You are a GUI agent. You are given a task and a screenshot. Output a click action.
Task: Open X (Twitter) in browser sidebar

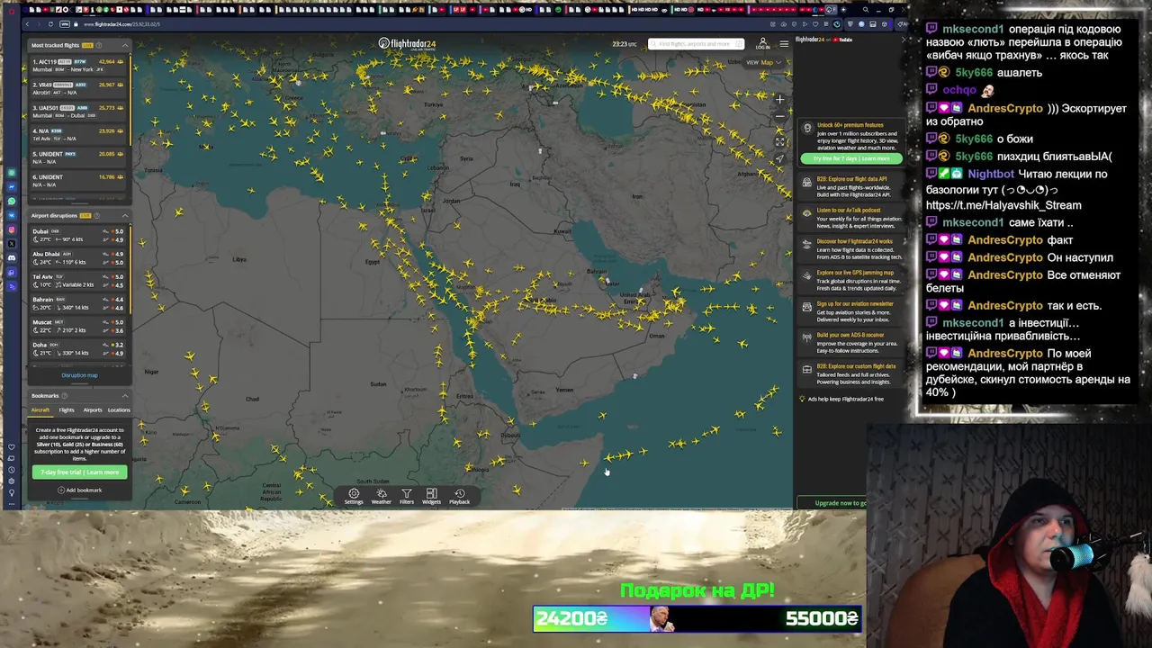coord(12,244)
